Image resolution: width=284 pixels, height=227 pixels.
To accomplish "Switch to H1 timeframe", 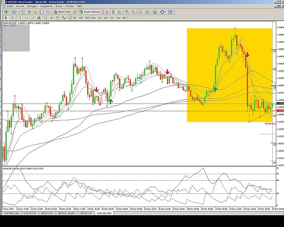I will [100, 18].
